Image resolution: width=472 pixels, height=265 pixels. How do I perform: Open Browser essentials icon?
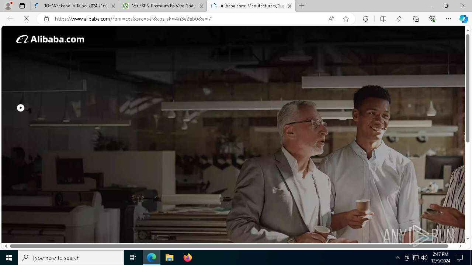[x=432, y=19]
